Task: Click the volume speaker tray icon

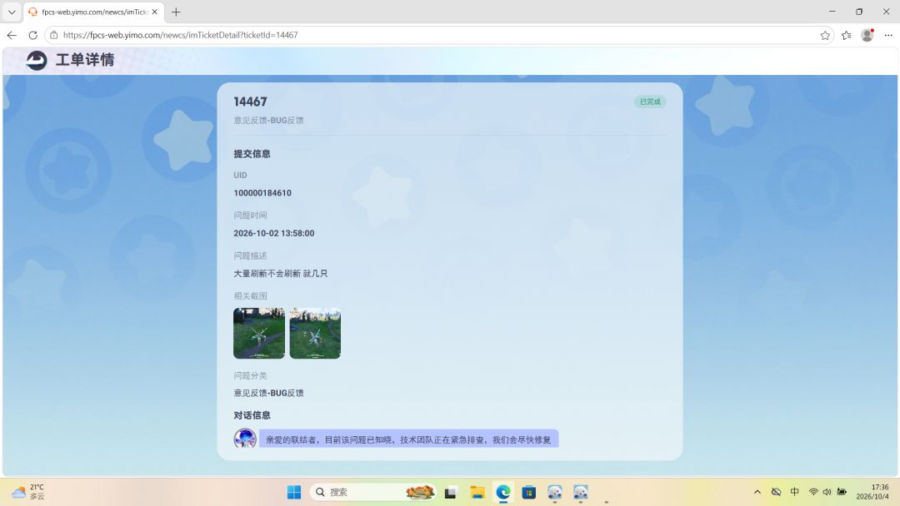Action: click(827, 492)
